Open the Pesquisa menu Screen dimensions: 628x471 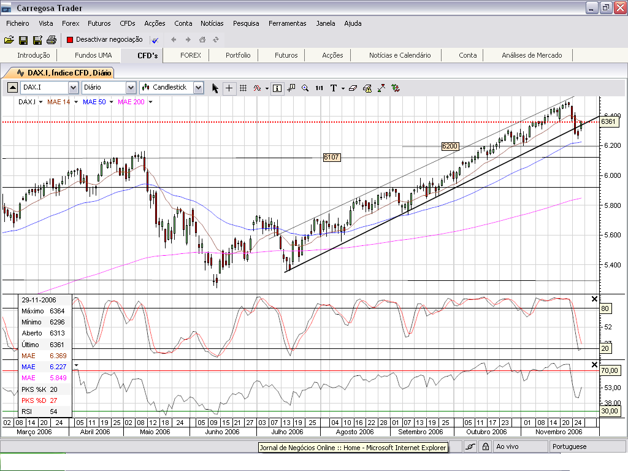[x=246, y=23]
